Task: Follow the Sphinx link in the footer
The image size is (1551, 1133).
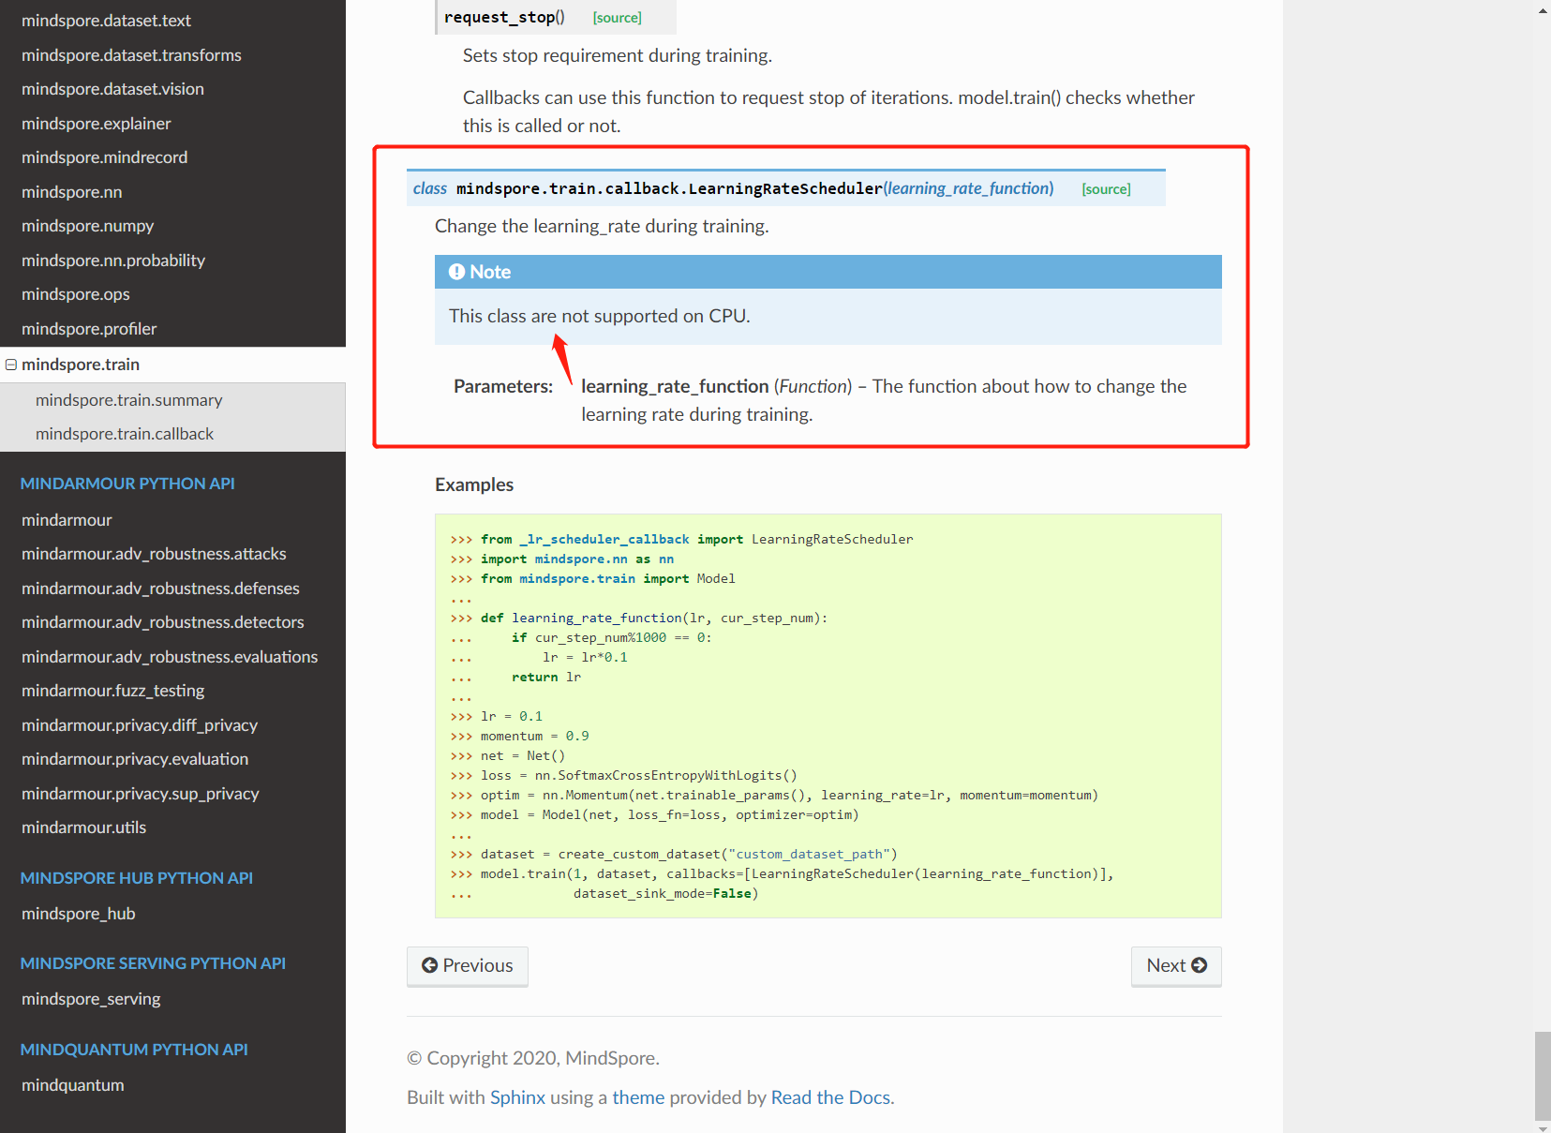Action: click(517, 1097)
